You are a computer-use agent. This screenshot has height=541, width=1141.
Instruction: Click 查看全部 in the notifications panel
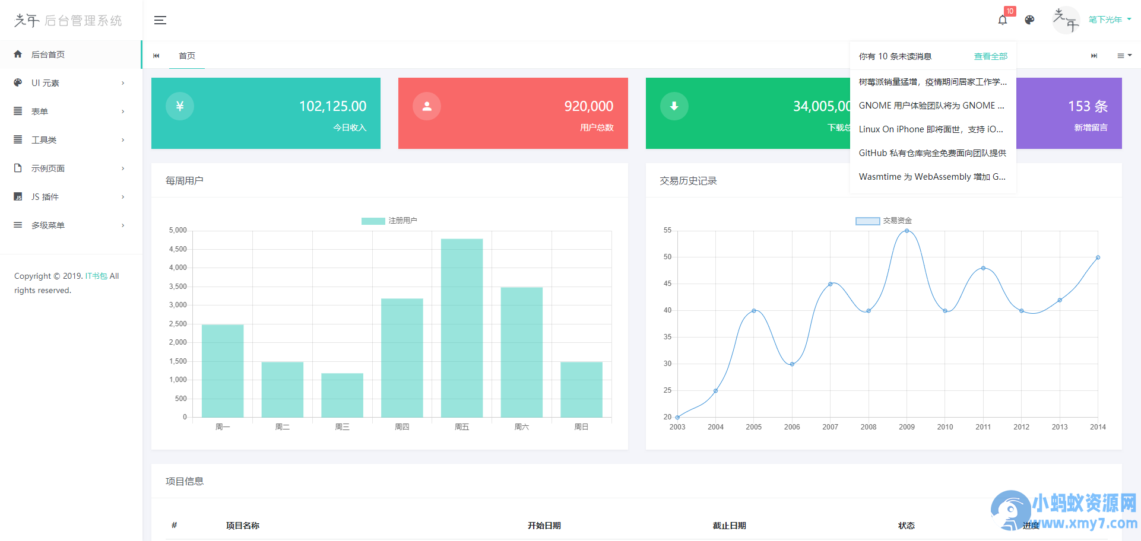pyautogui.click(x=991, y=56)
